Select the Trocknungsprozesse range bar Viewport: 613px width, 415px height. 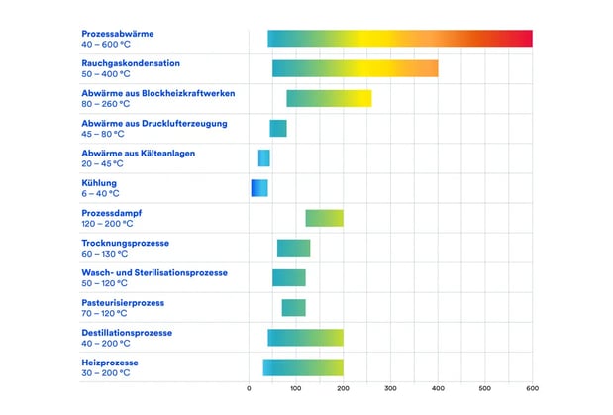(x=293, y=248)
